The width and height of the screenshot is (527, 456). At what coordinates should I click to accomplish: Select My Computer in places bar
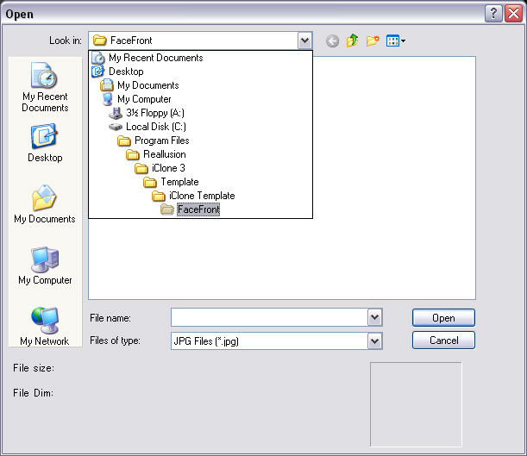coord(45,266)
